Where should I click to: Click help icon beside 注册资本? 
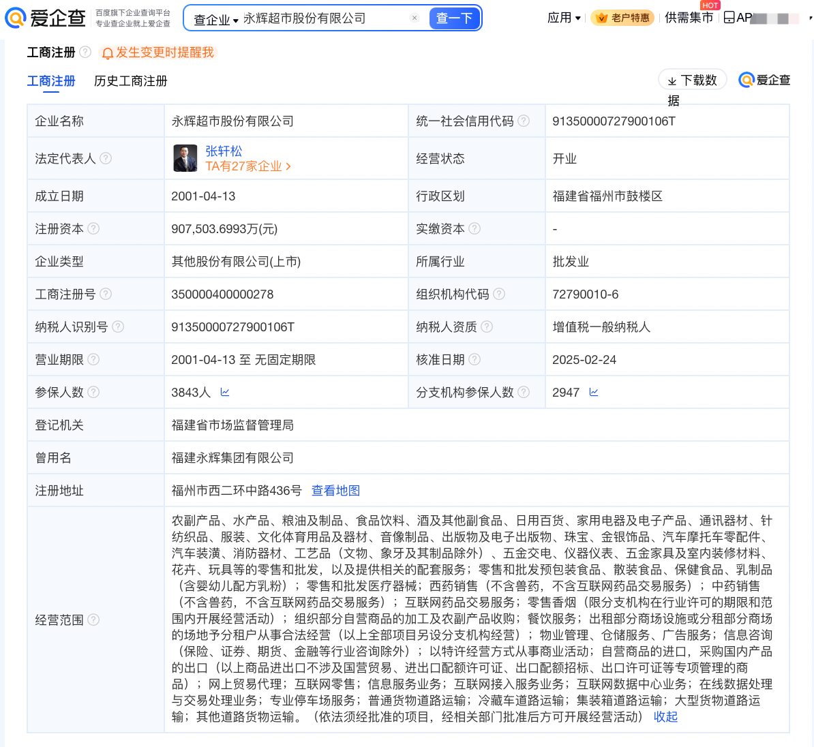[93, 228]
